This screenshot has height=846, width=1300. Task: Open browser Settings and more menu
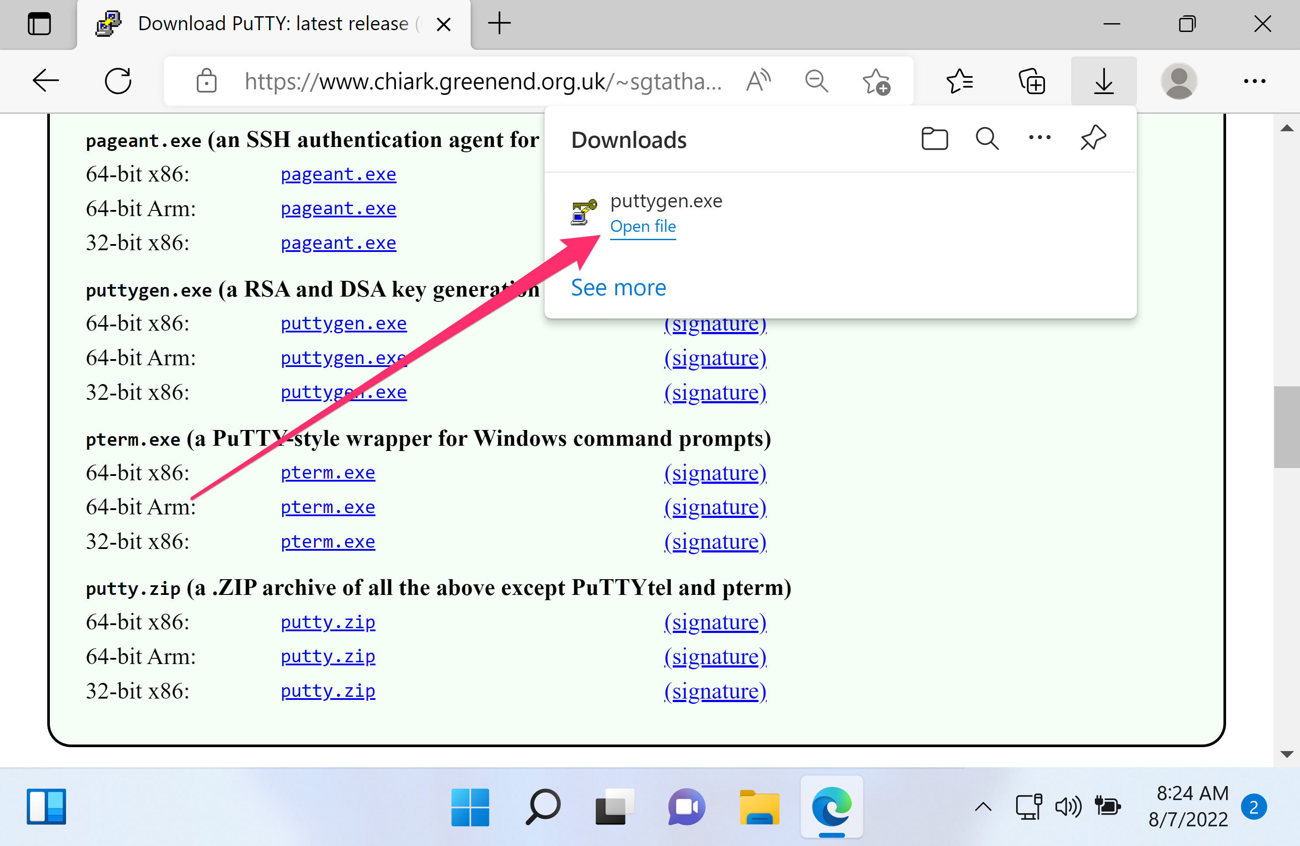tap(1254, 81)
